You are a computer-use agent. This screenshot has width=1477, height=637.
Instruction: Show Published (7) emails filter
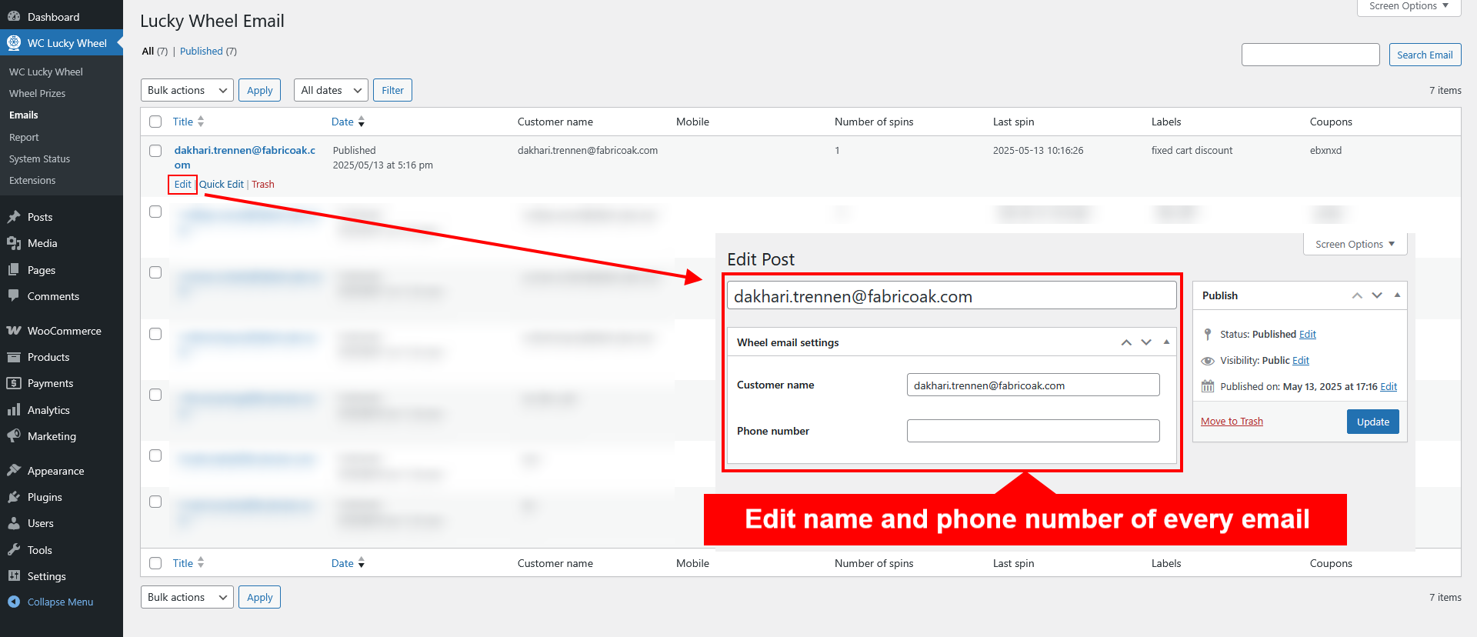point(208,52)
